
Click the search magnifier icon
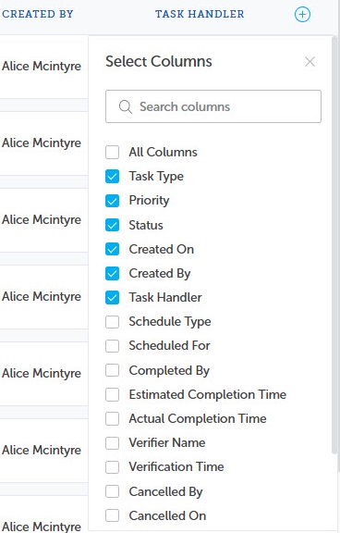(126, 106)
